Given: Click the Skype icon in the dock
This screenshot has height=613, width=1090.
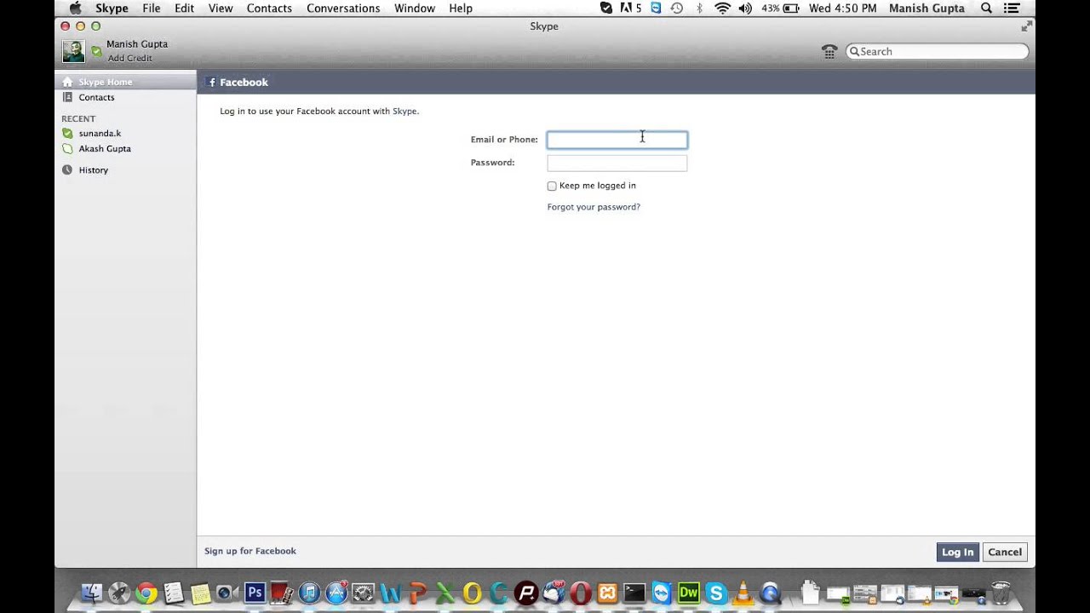Looking at the screenshot, I should [x=716, y=593].
